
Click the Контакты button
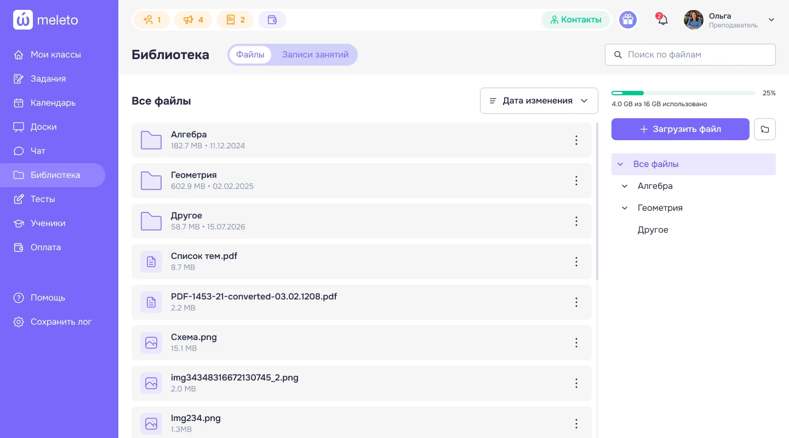coord(576,20)
